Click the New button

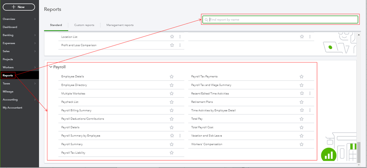pyautogui.click(x=19, y=7)
